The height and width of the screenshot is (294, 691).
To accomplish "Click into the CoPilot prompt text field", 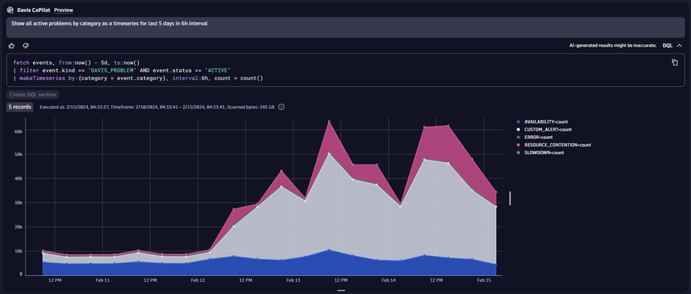I will [345, 28].
